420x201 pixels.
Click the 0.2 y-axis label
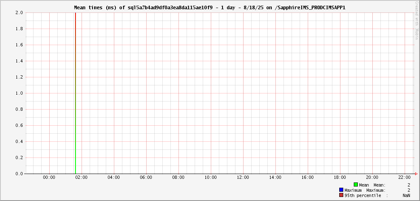[x=19, y=158]
